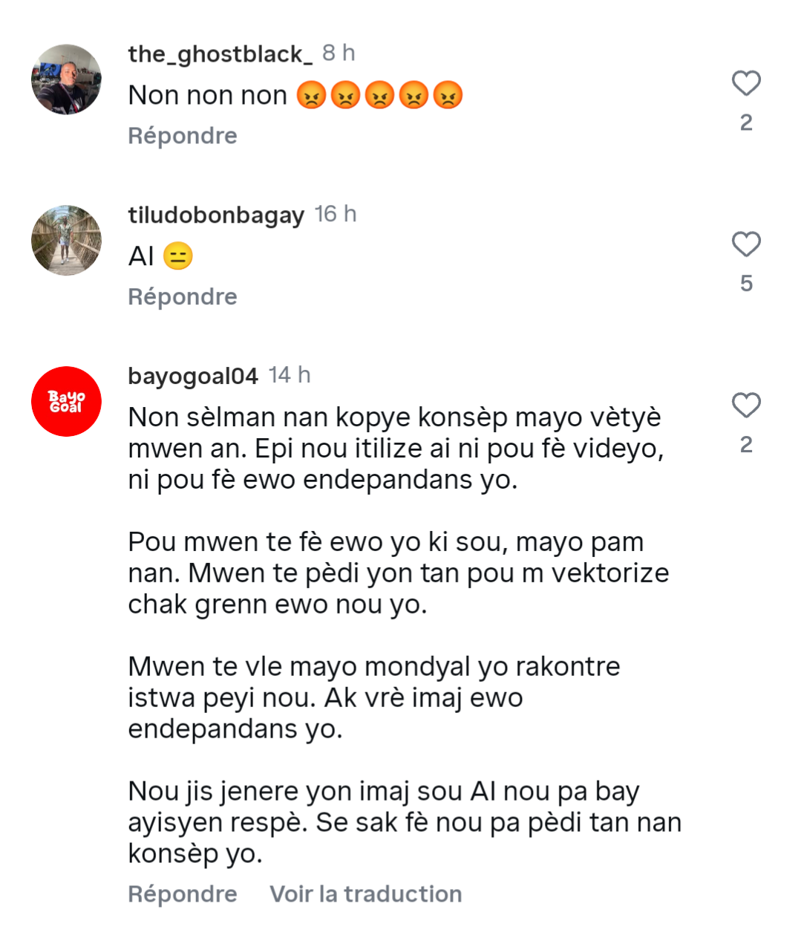Click Répondre under the "Non non non" comment
Viewport: 801px width, 941px height.
(x=183, y=136)
